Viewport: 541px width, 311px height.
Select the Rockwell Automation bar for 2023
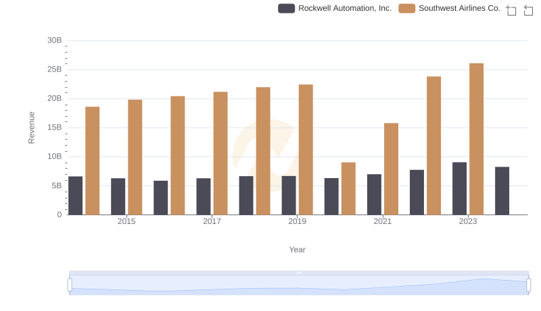(460, 188)
